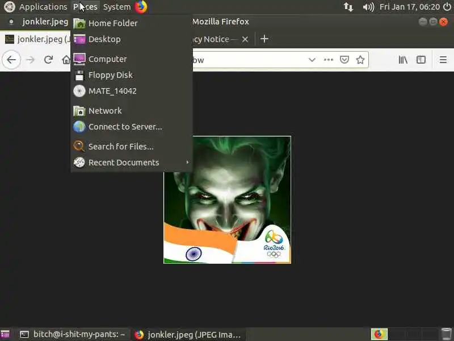Show address bar history dropdown
The image size is (454, 341).
coord(312,60)
